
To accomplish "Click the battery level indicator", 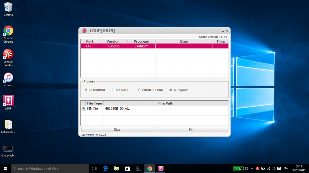I will point(238,168).
